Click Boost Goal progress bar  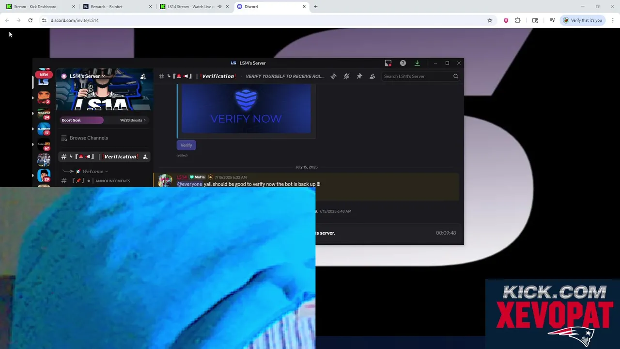click(x=82, y=120)
